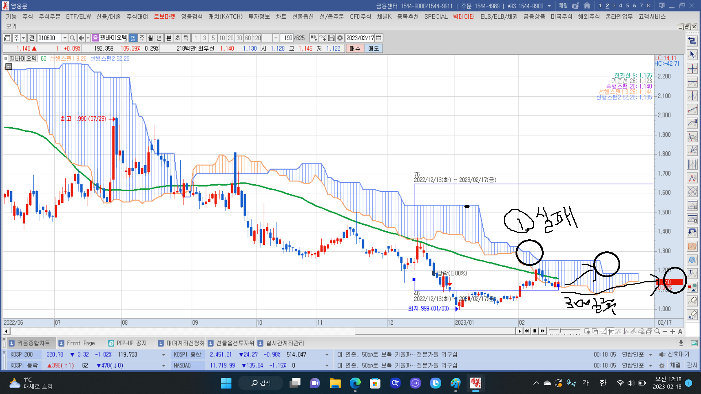Screen dimensions: 701x394
Task: Switch to monthly (월) chart period
Action: [150, 38]
